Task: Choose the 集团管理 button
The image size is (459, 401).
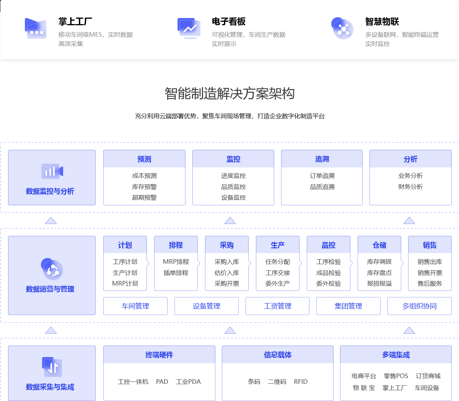Action: 348,306
